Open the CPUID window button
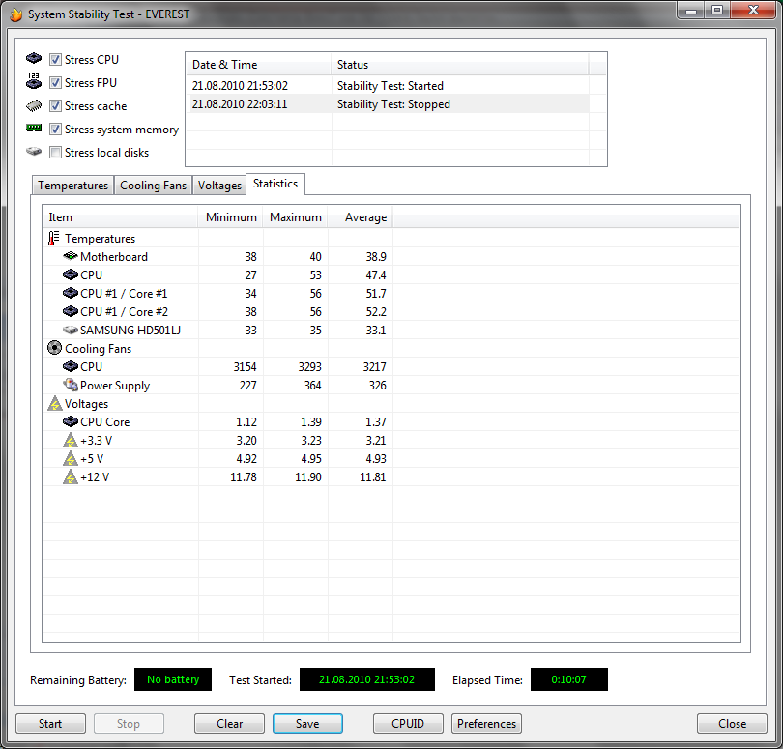This screenshot has height=749, width=783. tap(409, 724)
